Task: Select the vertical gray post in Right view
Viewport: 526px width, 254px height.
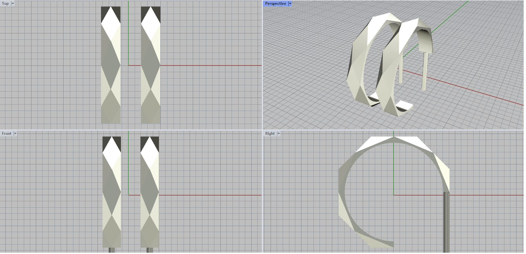Action: [x=446, y=224]
